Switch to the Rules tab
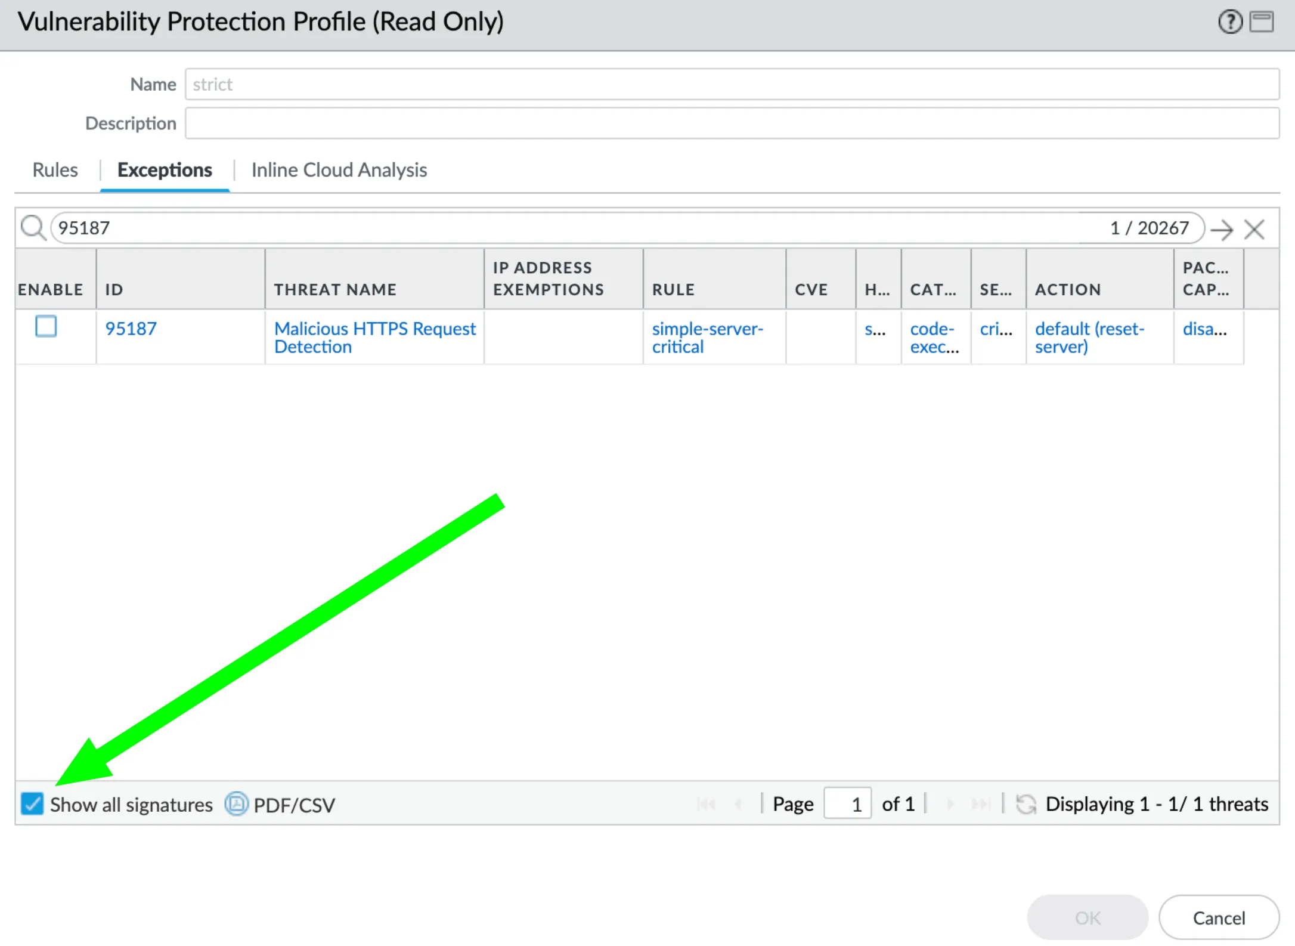The image size is (1295, 946). pyautogui.click(x=55, y=170)
